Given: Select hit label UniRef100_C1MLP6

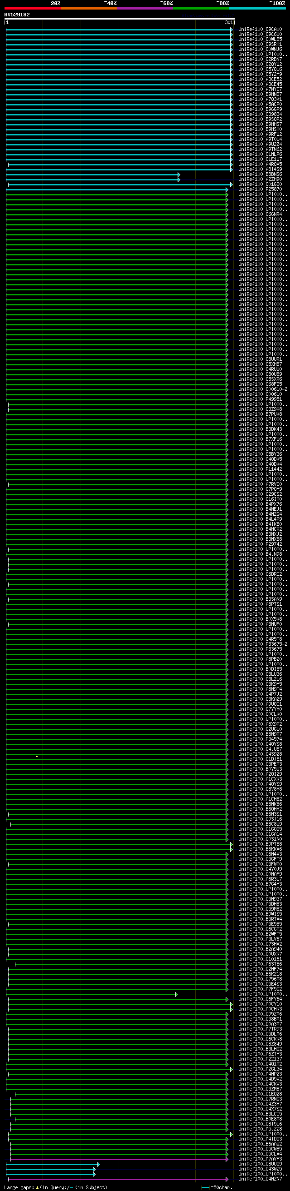Looking at the screenshot, I should (260, 154).
